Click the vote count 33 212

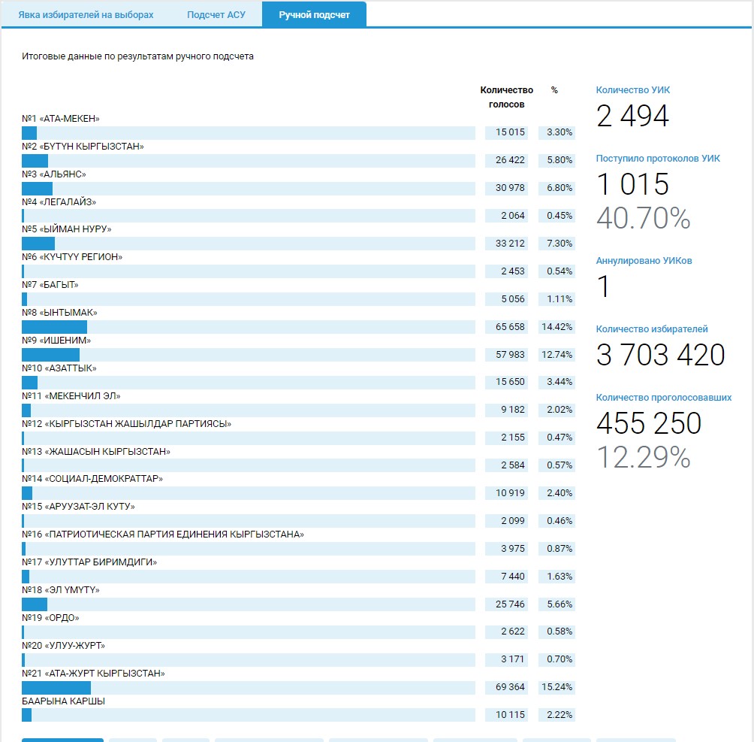pyautogui.click(x=510, y=244)
